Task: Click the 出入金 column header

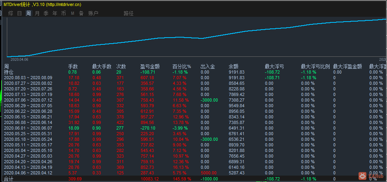Action: click(x=208, y=66)
